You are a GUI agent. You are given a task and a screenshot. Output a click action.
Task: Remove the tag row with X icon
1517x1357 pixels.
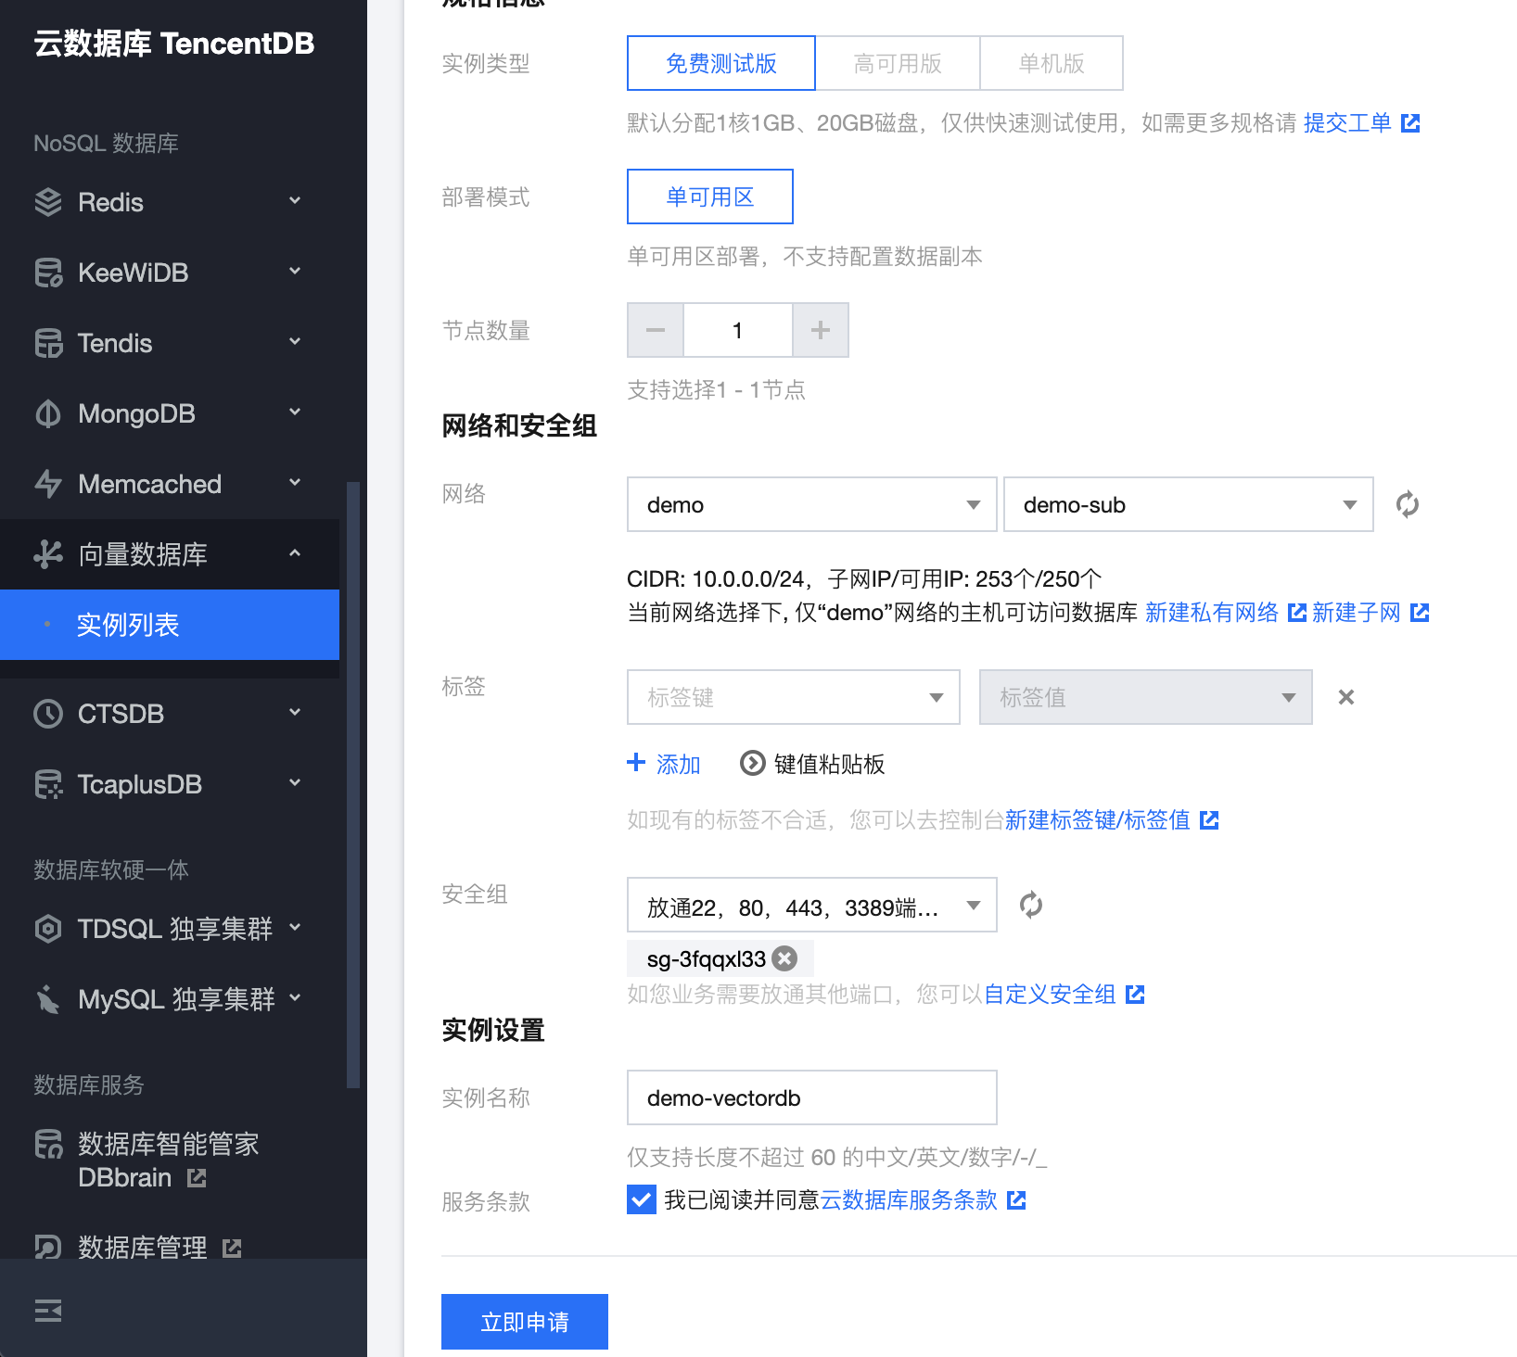pyautogui.click(x=1346, y=697)
